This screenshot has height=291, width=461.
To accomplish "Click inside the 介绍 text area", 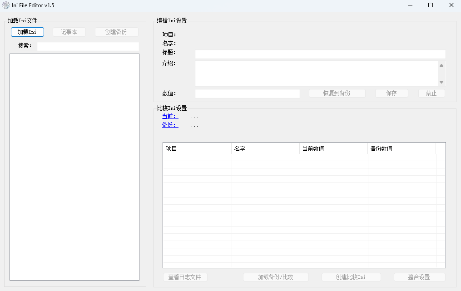I will click(x=317, y=74).
